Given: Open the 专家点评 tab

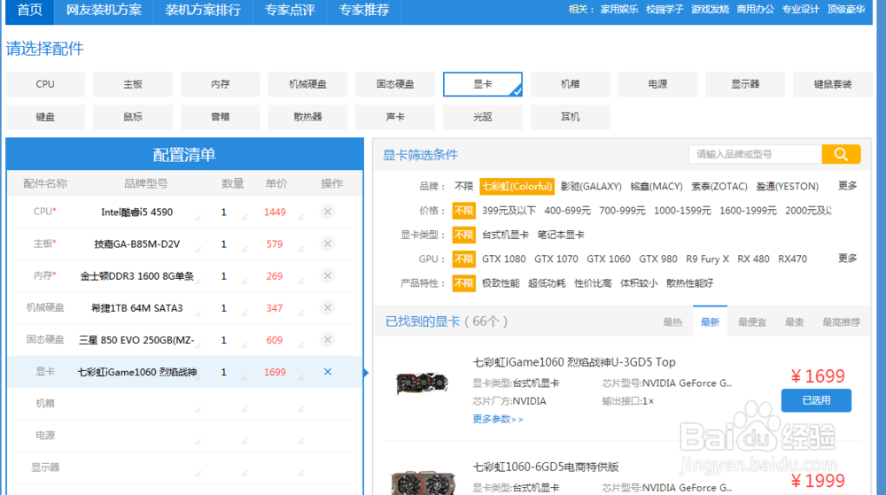Looking at the screenshot, I should tap(290, 10).
